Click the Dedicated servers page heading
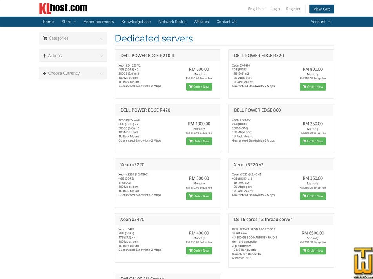The image size is (373, 279). point(154,38)
